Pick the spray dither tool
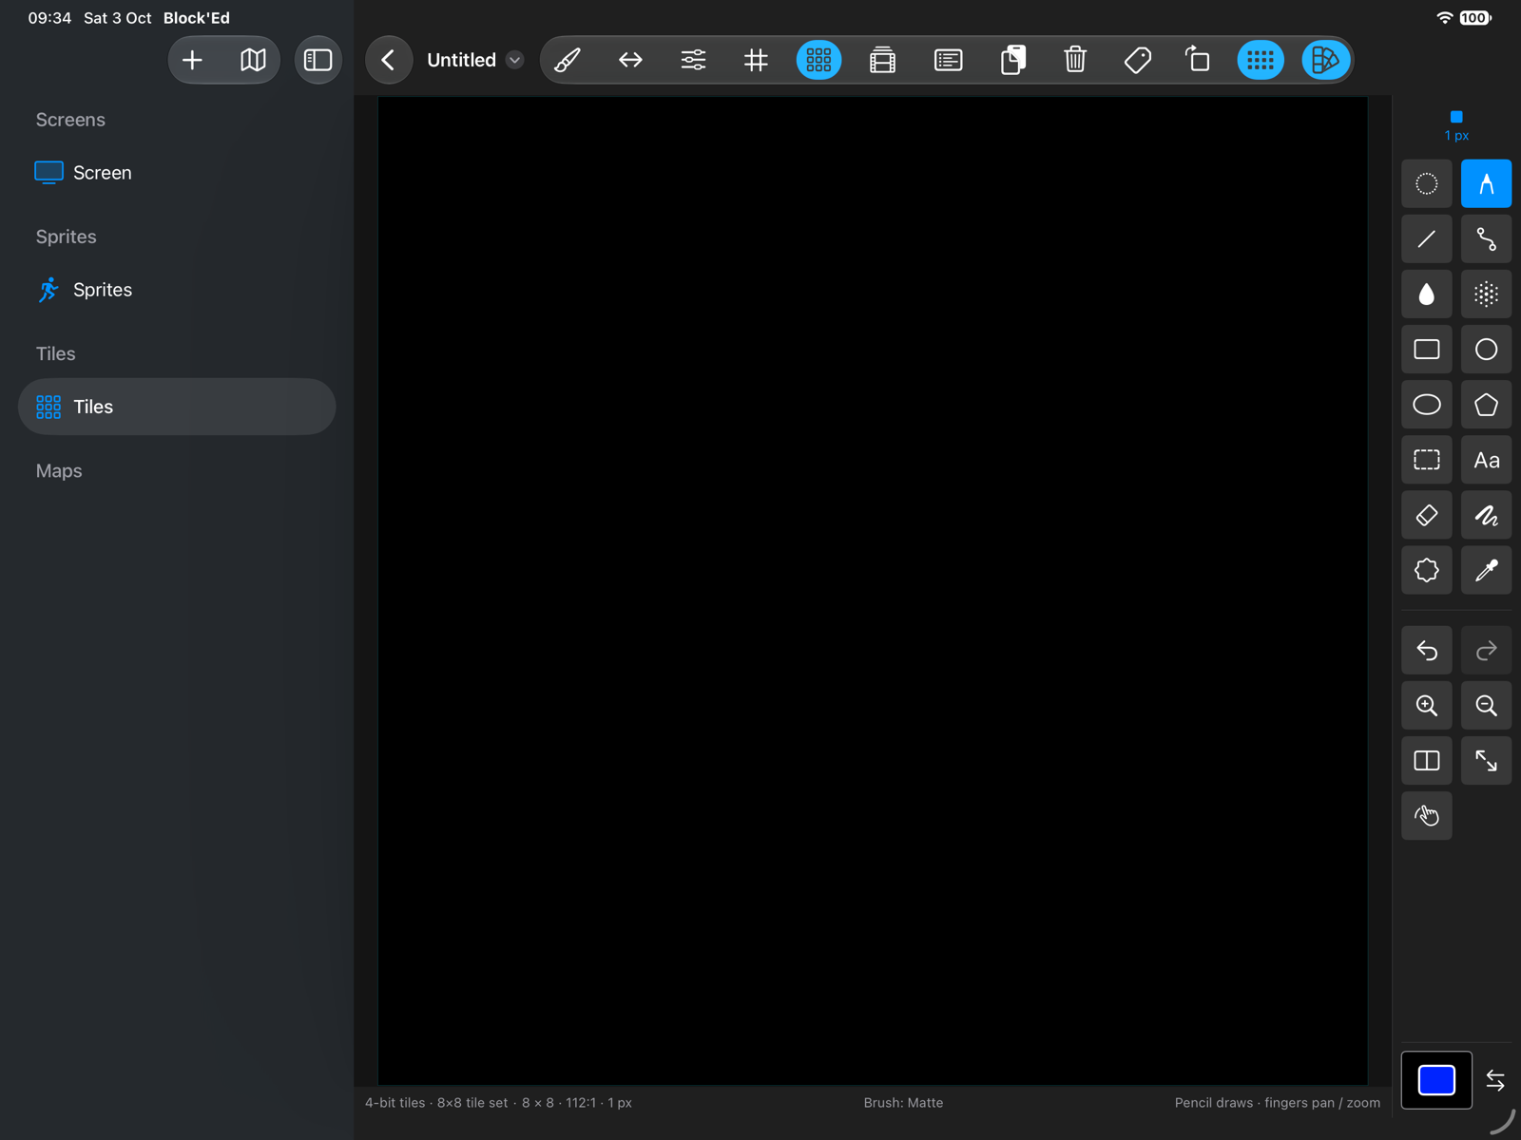Image resolution: width=1521 pixels, height=1140 pixels. (1486, 294)
